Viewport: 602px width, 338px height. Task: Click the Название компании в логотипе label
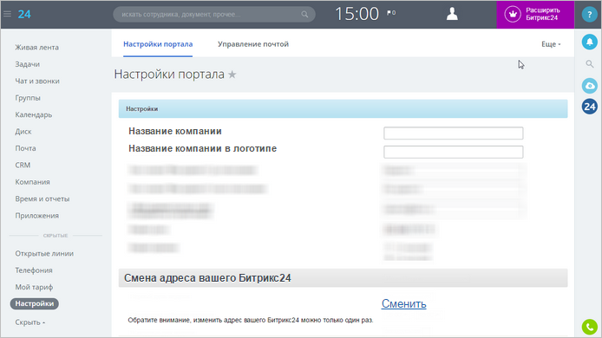pyautogui.click(x=202, y=148)
